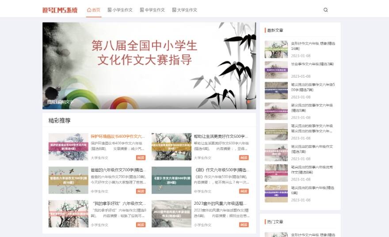Screen dimensions: 389x237
Task: Click the 逗号CMS系统 site logo
Action: pyautogui.click(x=60, y=10)
